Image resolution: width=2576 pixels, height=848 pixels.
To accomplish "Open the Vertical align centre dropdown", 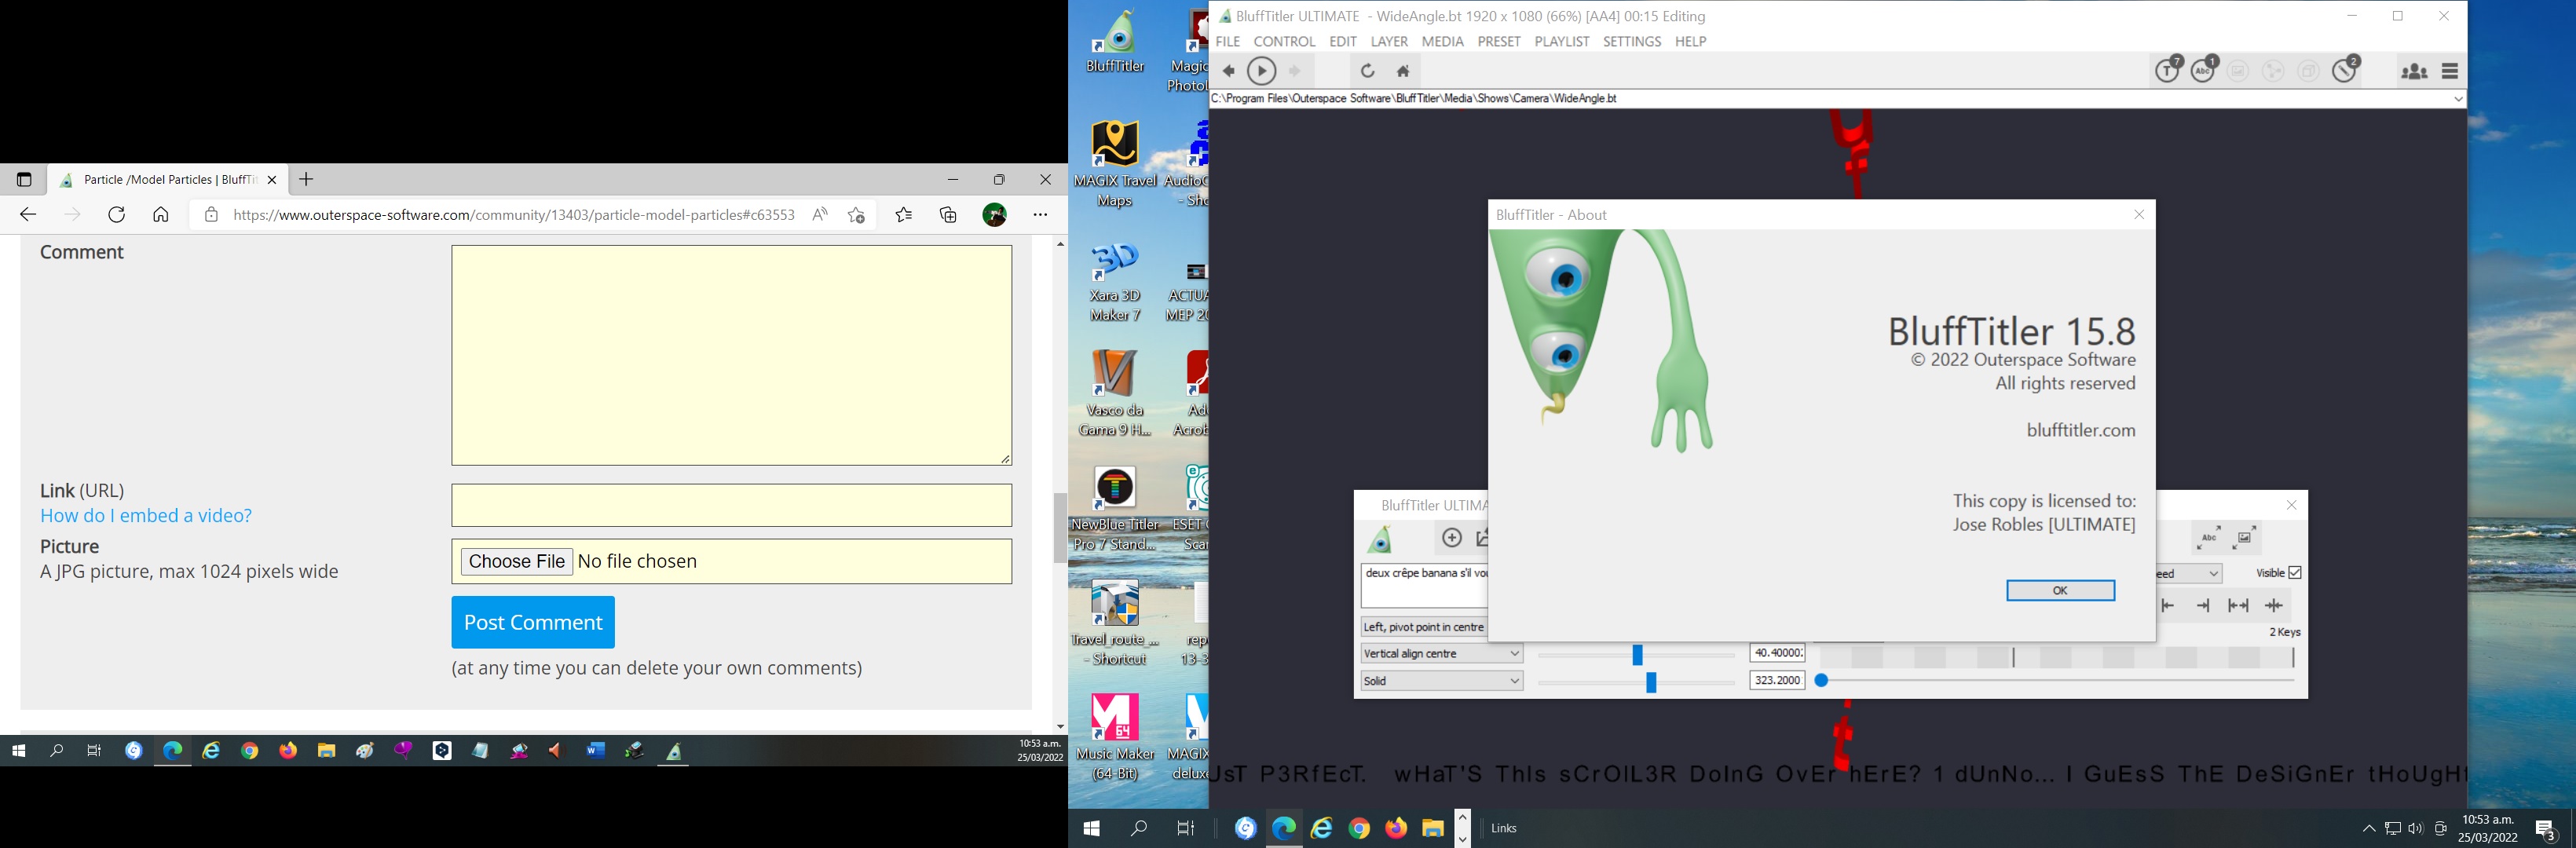I will [x=1441, y=654].
